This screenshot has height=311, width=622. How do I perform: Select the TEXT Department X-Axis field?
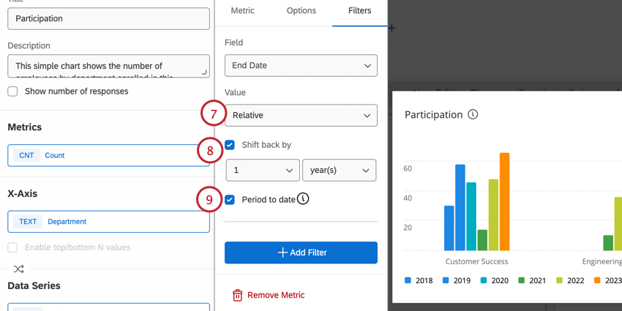pos(108,222)
